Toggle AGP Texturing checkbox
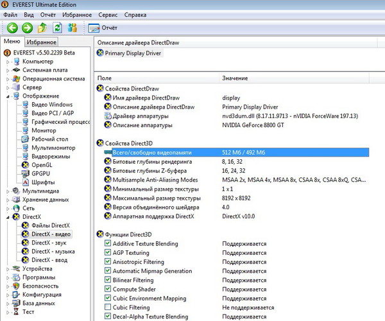 pos(108,252)
